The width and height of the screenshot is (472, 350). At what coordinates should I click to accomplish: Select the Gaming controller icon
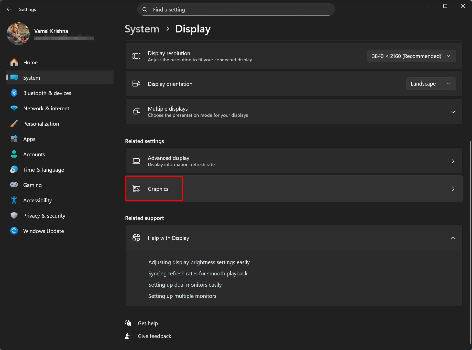coord(14,185)
